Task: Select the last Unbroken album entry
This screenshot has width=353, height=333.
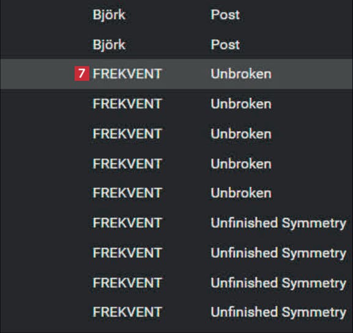Action: [241, 193]
